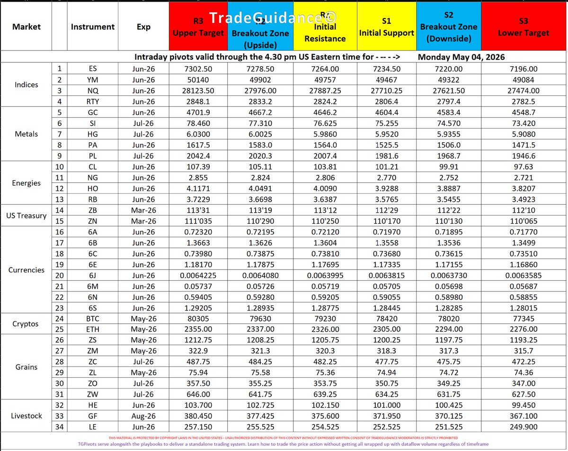The height and width of the screenshot is (451, 568).
Task: Click the S2 Breakout Zone Downside header
Action: [449, 26]
